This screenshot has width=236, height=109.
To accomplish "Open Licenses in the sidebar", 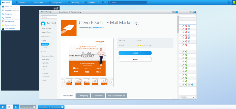I will [45, 73].
